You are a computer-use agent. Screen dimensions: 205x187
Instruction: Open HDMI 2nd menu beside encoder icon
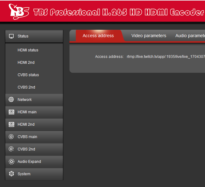34,124
